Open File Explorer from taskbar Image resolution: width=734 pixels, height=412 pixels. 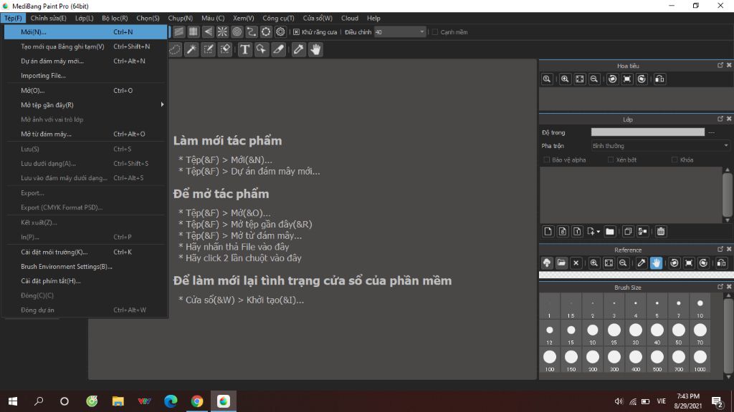[x=118, y=401]
